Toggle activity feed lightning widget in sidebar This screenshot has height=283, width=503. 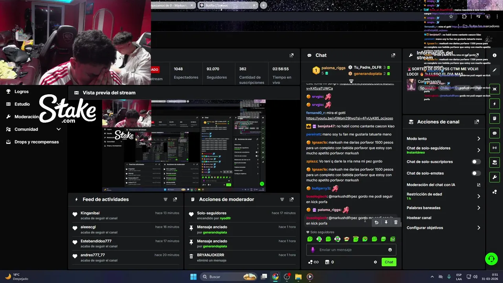click(495, 104)
